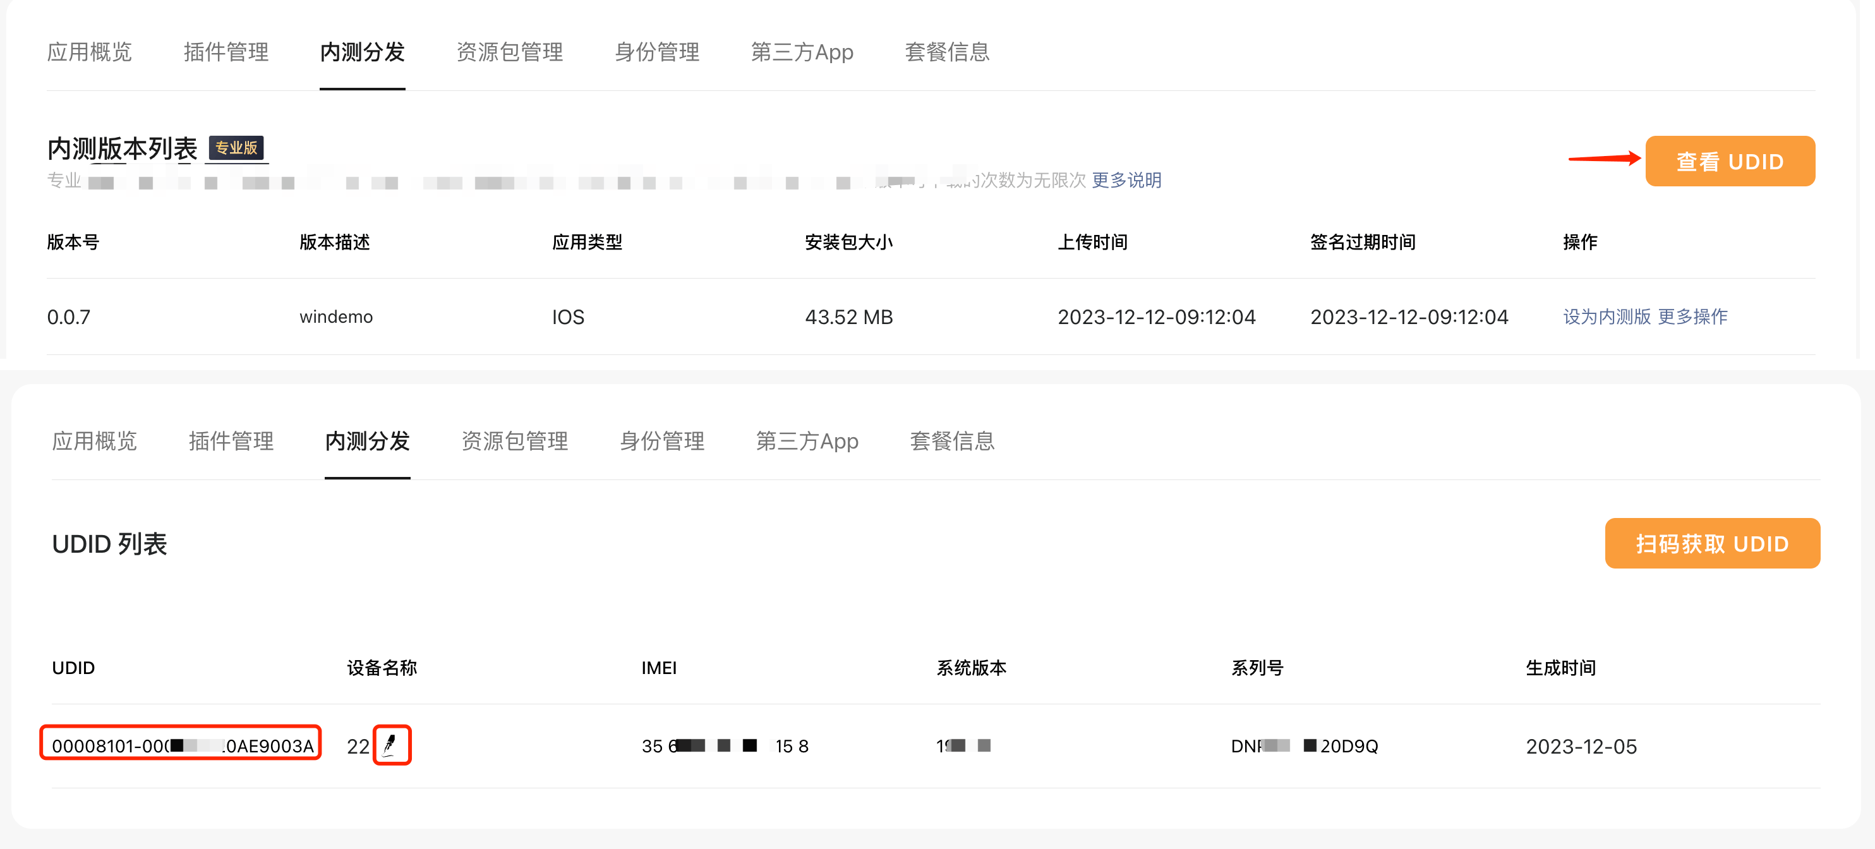Viewport: 1875px width, 849px height.
Task: Switch to 应用概览 tab in top panel
Action: pyautogui.click(x=90, y=52)
